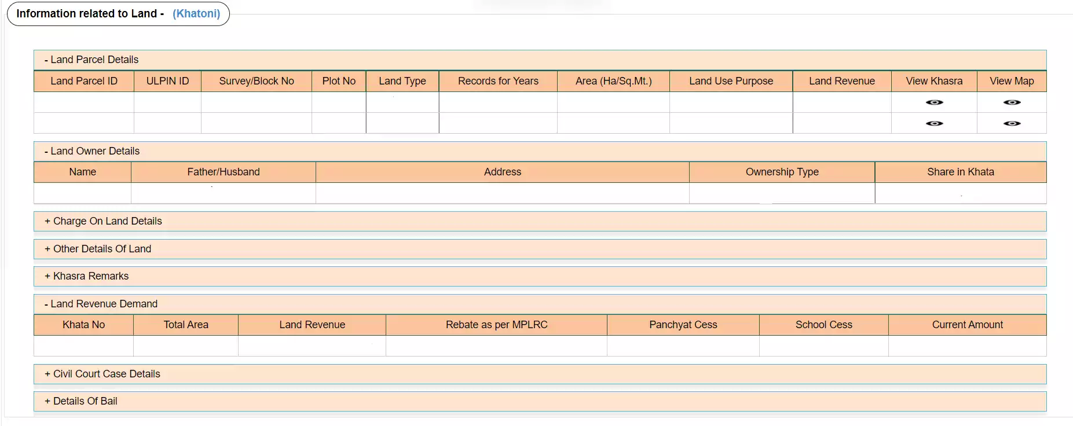This screenshot has height=426, width=1073.
Task: Select the ULPIN ID column header
Action: tap(167, 81)
